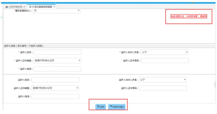Click the 保存并提交 button
This screenshot has width=217, height=114.
click(x=117, y=107)
